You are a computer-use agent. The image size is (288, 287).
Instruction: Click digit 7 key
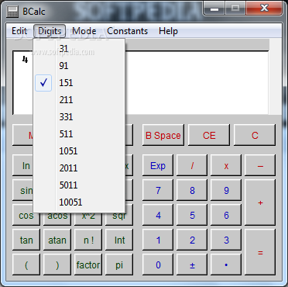(158, 190)
